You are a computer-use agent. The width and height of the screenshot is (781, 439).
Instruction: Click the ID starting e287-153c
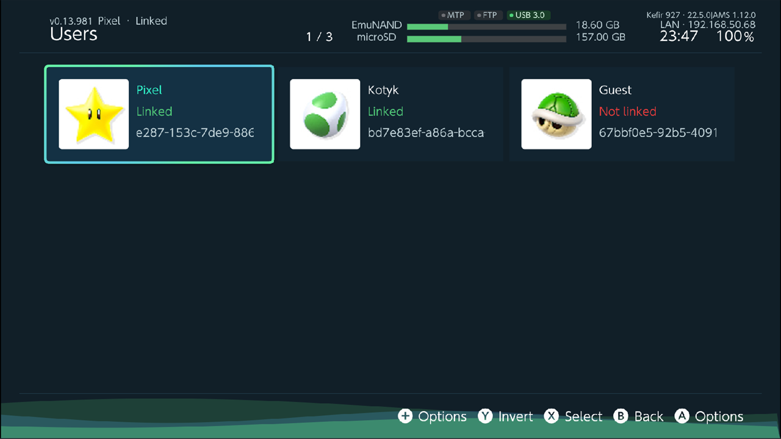(195, 133)
